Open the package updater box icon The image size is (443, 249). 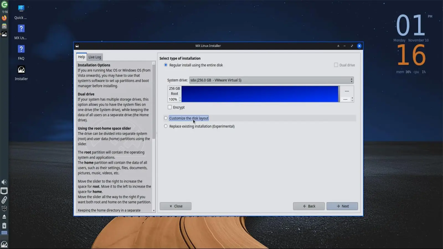[4, 208]
